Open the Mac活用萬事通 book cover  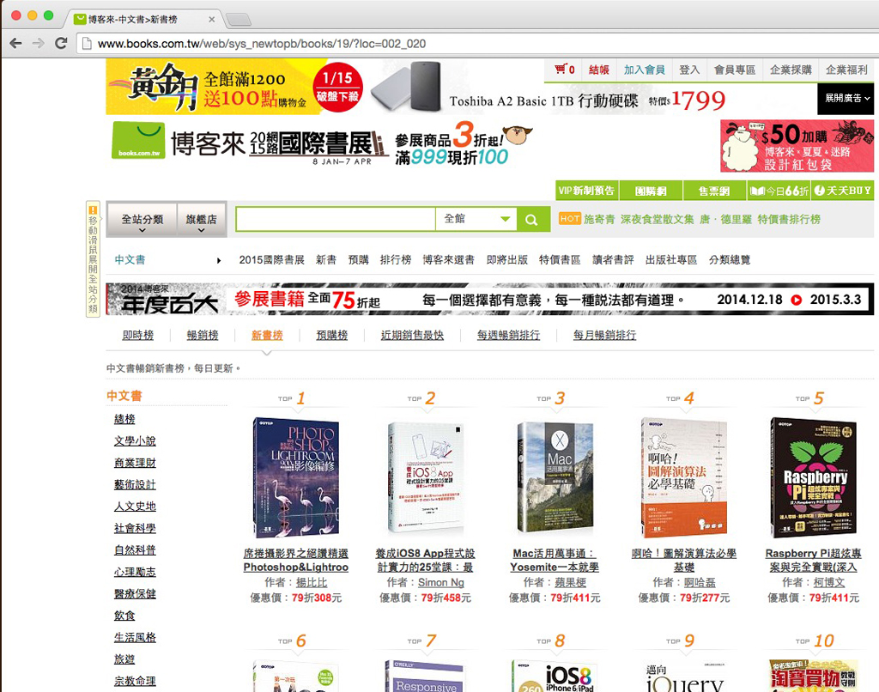tap(555, 477)
